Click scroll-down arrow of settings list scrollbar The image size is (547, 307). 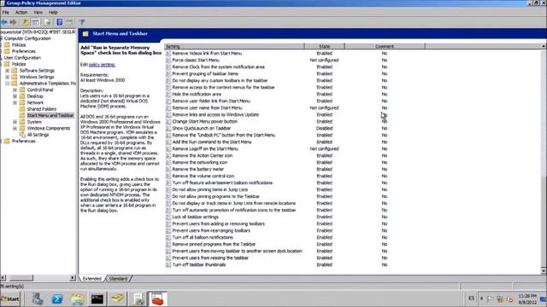[x=544, y=271]
